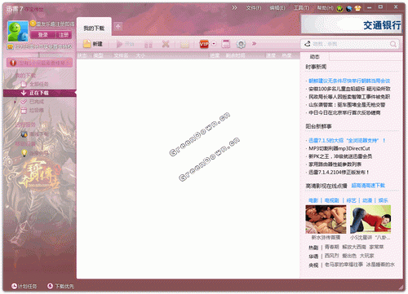408x294 pixels.
Task: Click the pause download toolbar icon
Action: (x=149, y=44)
